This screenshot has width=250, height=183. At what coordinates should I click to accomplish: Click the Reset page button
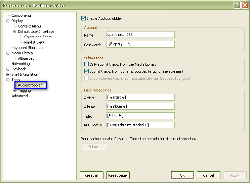point(118,175)
